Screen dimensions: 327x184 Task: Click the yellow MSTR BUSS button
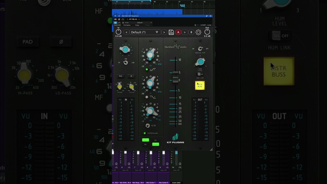click(x=200, y=85)
